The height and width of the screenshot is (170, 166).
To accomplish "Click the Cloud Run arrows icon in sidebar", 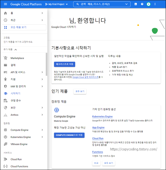I will (6, 159).
